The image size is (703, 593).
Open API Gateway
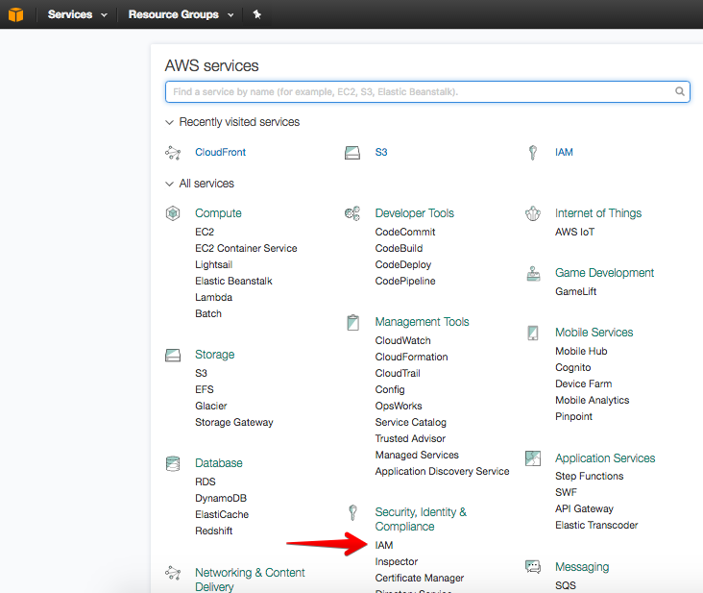(x=584, y=508)
